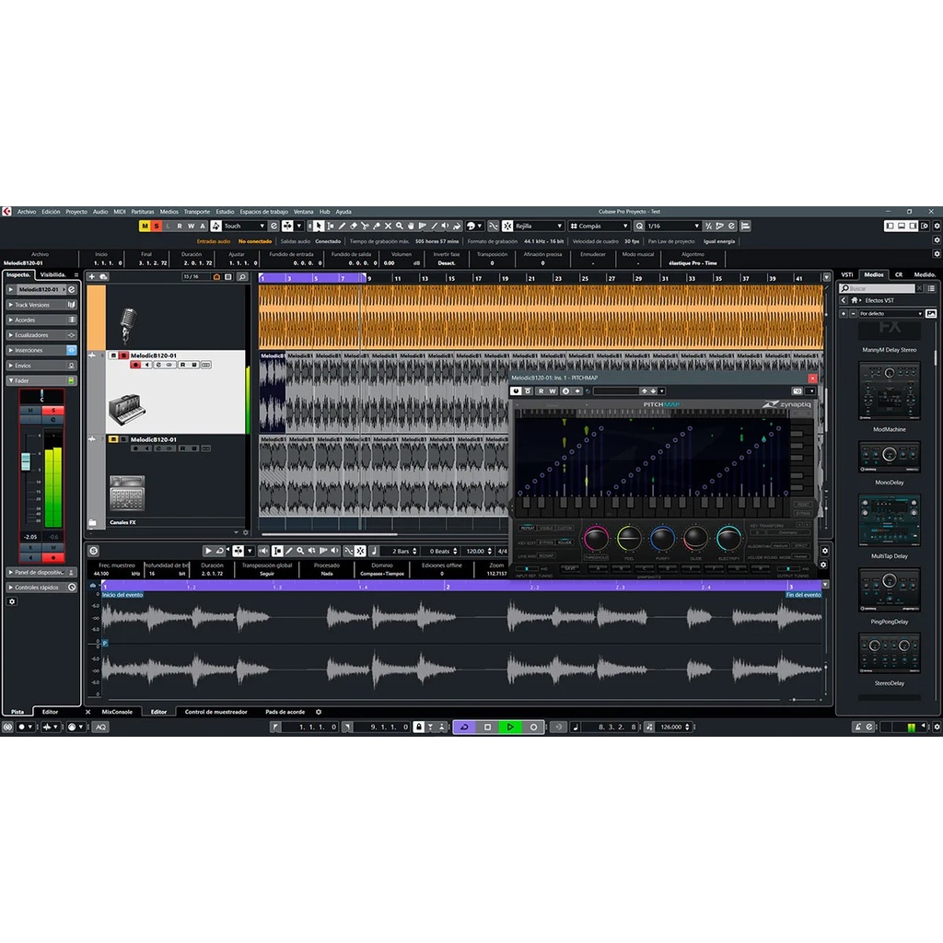The height and width of the screenshot is (943, 943).
Task: Click the Steinberg logo at top left
Action: tap(6, 212)
